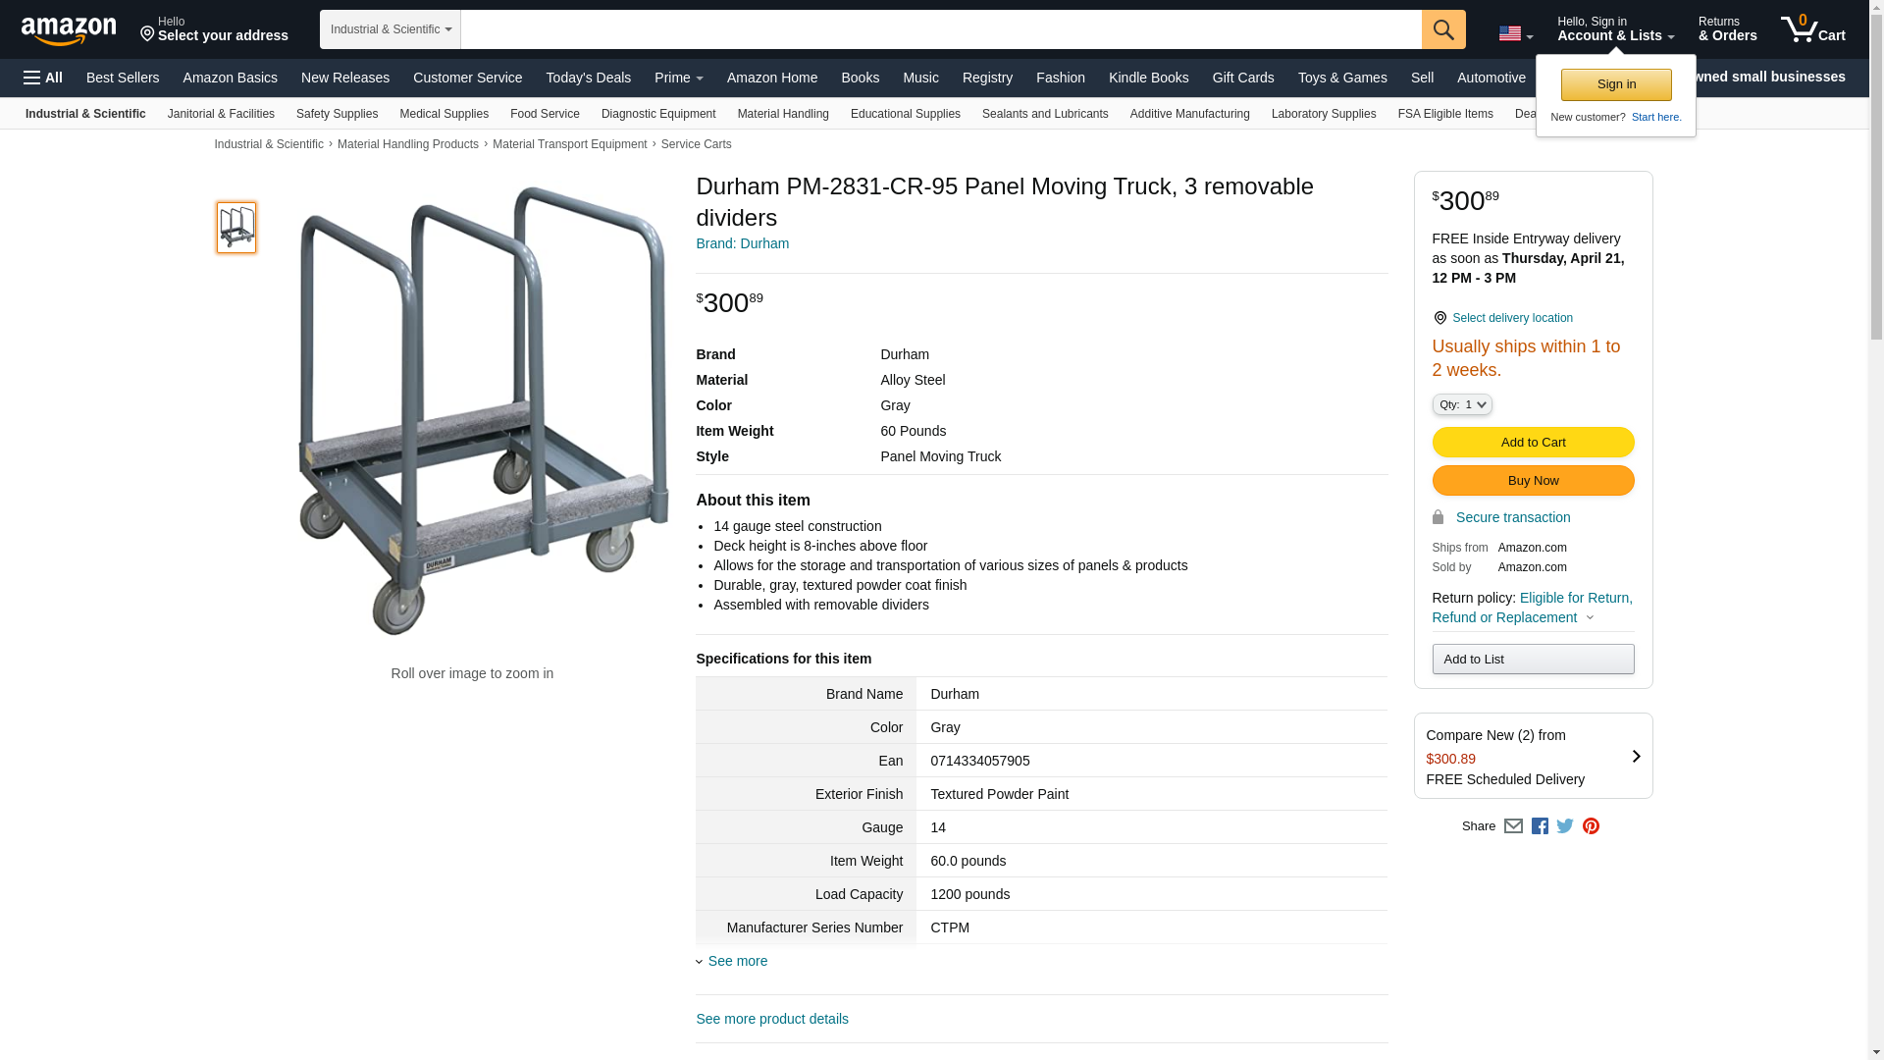Screen dimensions: 1884x1060
Task: Share product on Facebook
Action: point(1540,826)
